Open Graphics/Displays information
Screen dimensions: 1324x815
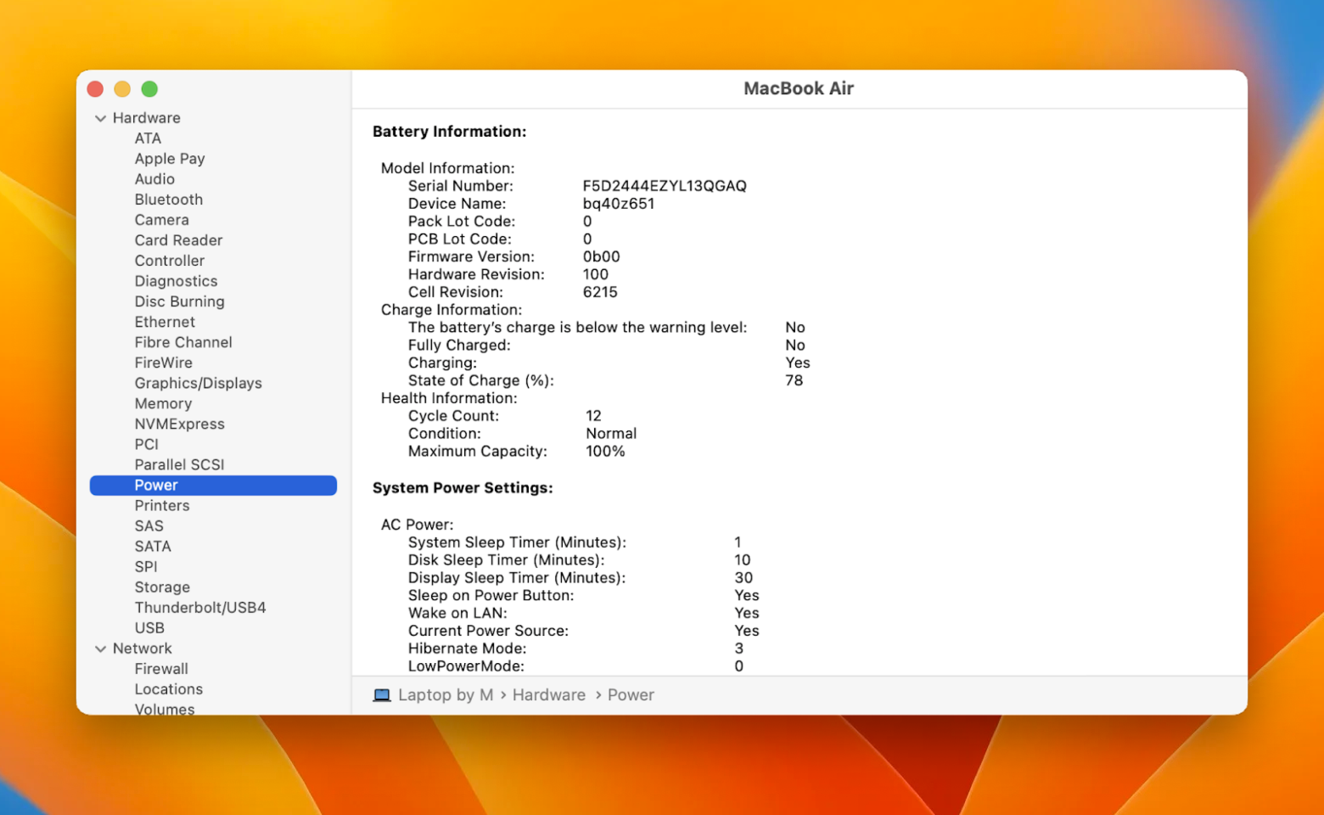(x=198, y=383)
